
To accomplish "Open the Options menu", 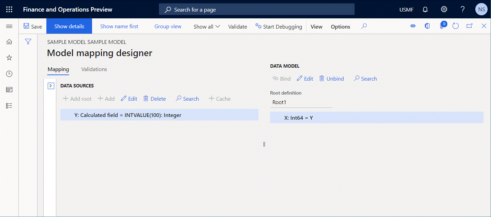I will click(340, 26).
